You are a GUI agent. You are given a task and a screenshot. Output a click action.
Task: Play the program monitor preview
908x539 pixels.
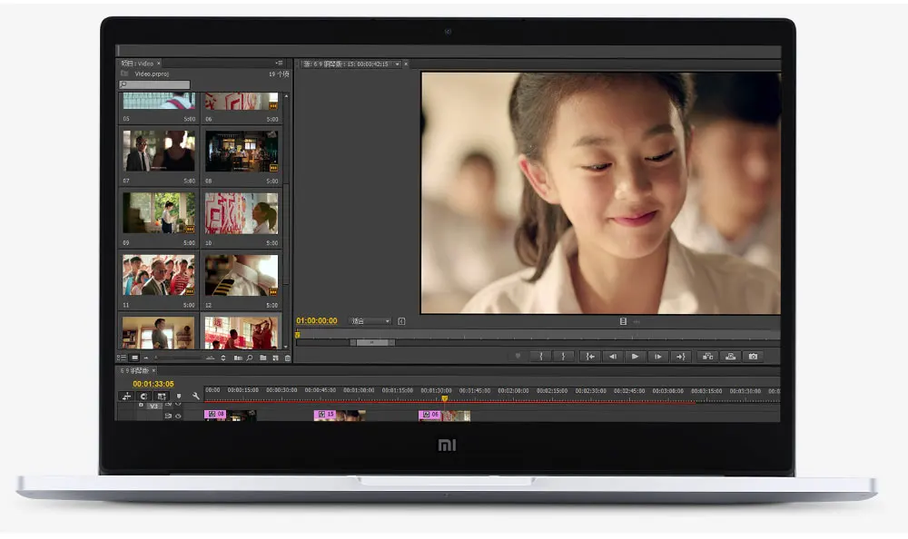(635, 357)
